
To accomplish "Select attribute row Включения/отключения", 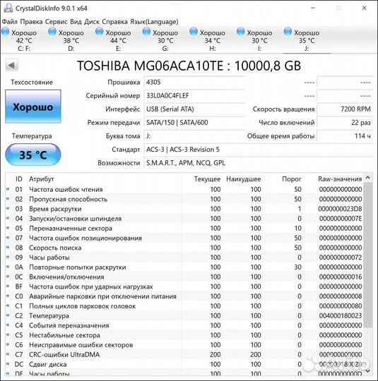I will [184, 277].
